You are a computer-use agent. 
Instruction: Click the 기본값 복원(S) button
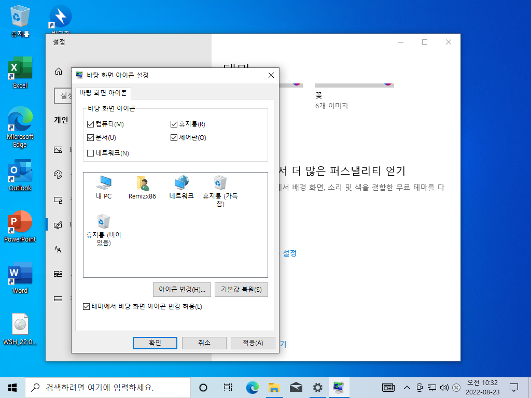[241, 289]
